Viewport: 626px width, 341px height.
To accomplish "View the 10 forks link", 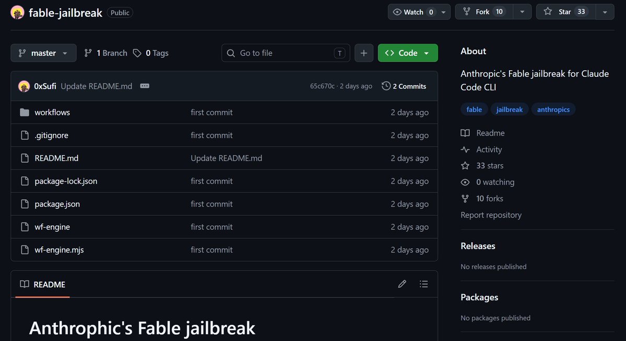I will tap(482, 198).
